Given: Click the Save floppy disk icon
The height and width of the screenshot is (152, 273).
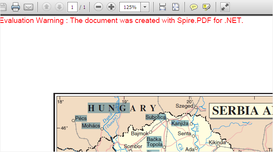Looking at the screenshot, I should [x=3, y=7].
